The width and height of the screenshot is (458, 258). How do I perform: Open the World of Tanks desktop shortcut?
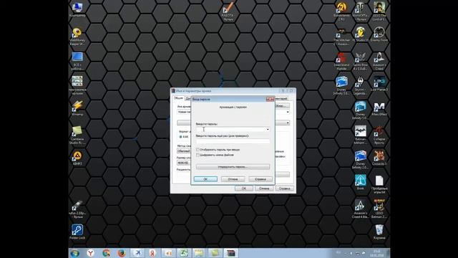click(361, 11)
